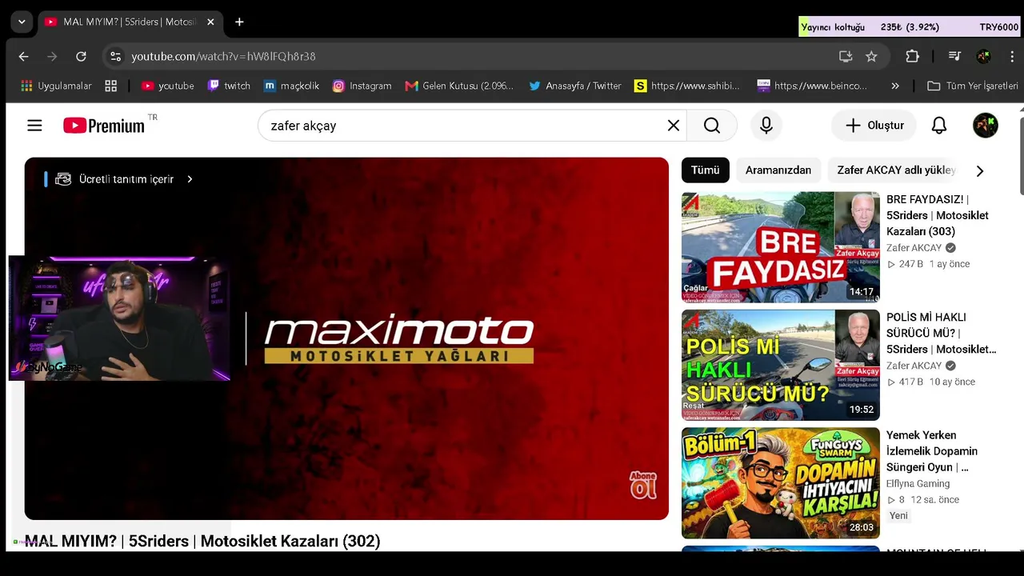Show more filter chips with right arrow

tap(980, 170)
